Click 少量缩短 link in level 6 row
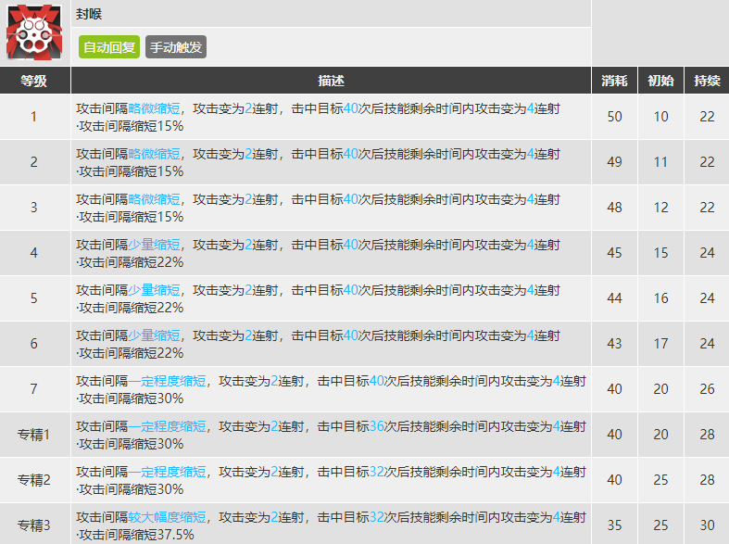 point(154,335)
